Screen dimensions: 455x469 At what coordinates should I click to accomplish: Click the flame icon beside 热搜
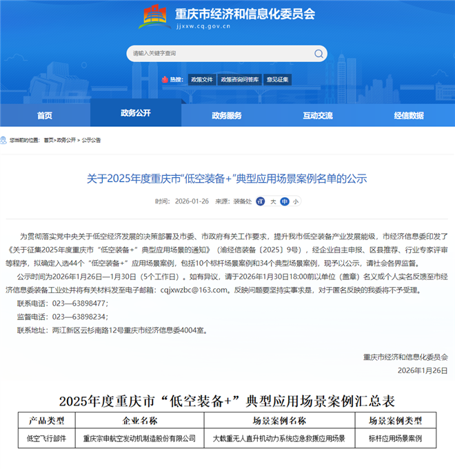point(165,79)
